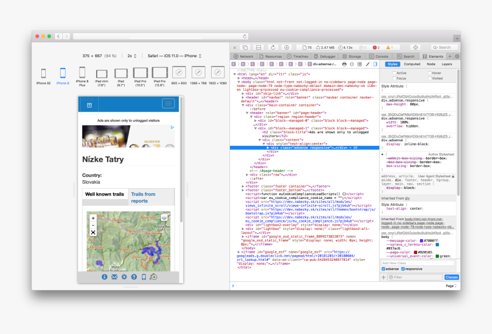This screenshot has height=334, width=492.
Task: Select the iPhone SE device preset
Action: 43,76
